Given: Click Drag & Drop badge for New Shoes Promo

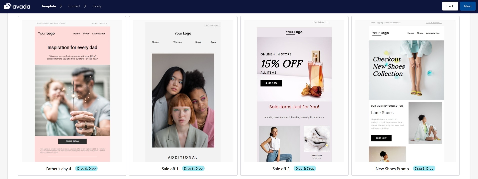Looking at the screenshot, I should coord(424,169).
